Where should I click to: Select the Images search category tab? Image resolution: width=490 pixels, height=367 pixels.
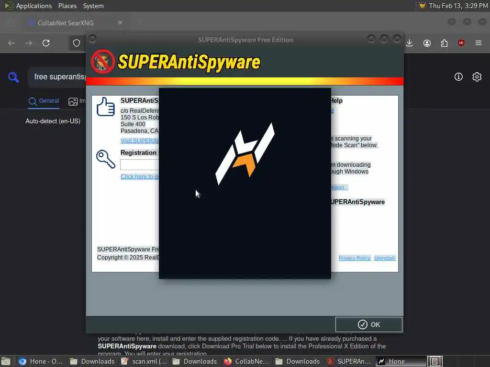click(x=77, y=101)
